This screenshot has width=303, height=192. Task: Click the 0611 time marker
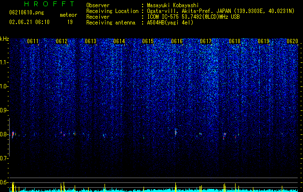tap(33, 41)
